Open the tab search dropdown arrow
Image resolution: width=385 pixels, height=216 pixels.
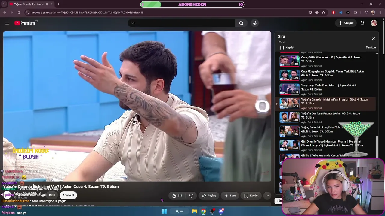[x=3, y=4]
